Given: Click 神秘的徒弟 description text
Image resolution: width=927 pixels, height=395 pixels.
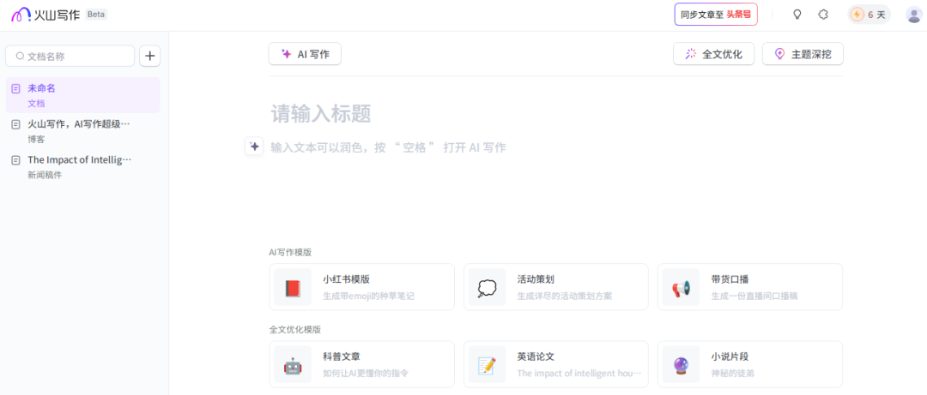Looking at the screenshot, I should click(732, 374).
